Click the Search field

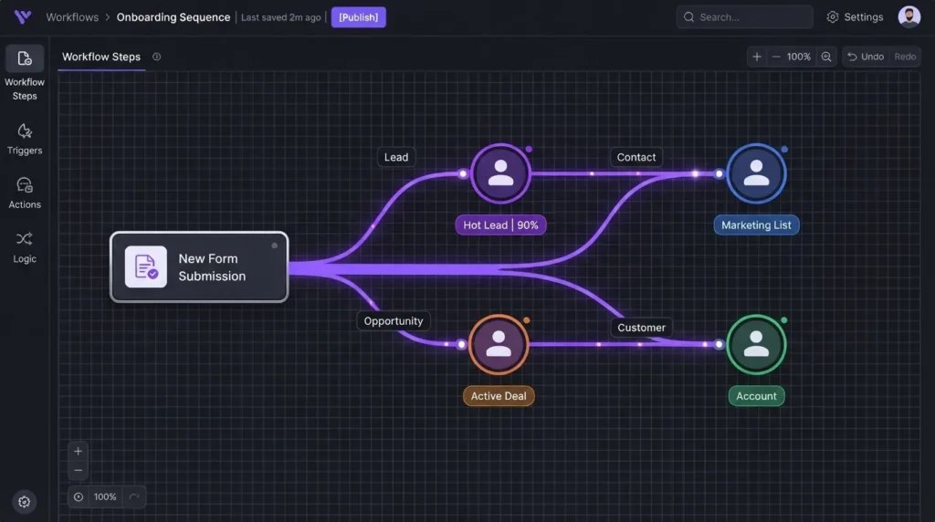click(744, 16)
